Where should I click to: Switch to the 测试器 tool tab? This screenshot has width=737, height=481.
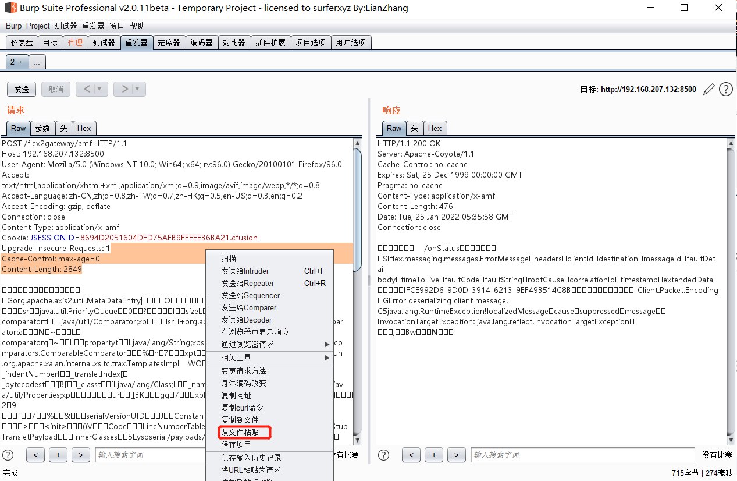(x=104, y=43)
